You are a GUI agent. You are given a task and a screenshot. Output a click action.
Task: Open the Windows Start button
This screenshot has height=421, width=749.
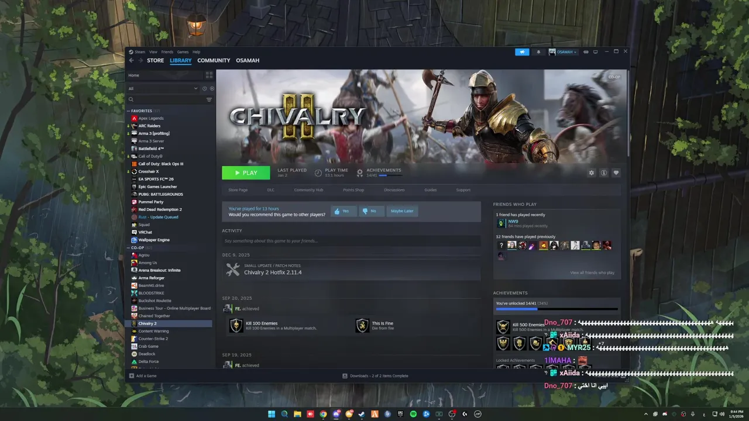(272, 414)
